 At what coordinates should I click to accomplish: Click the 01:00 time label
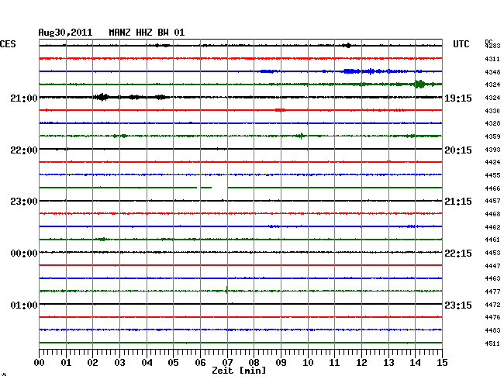[x=23, y=305]
